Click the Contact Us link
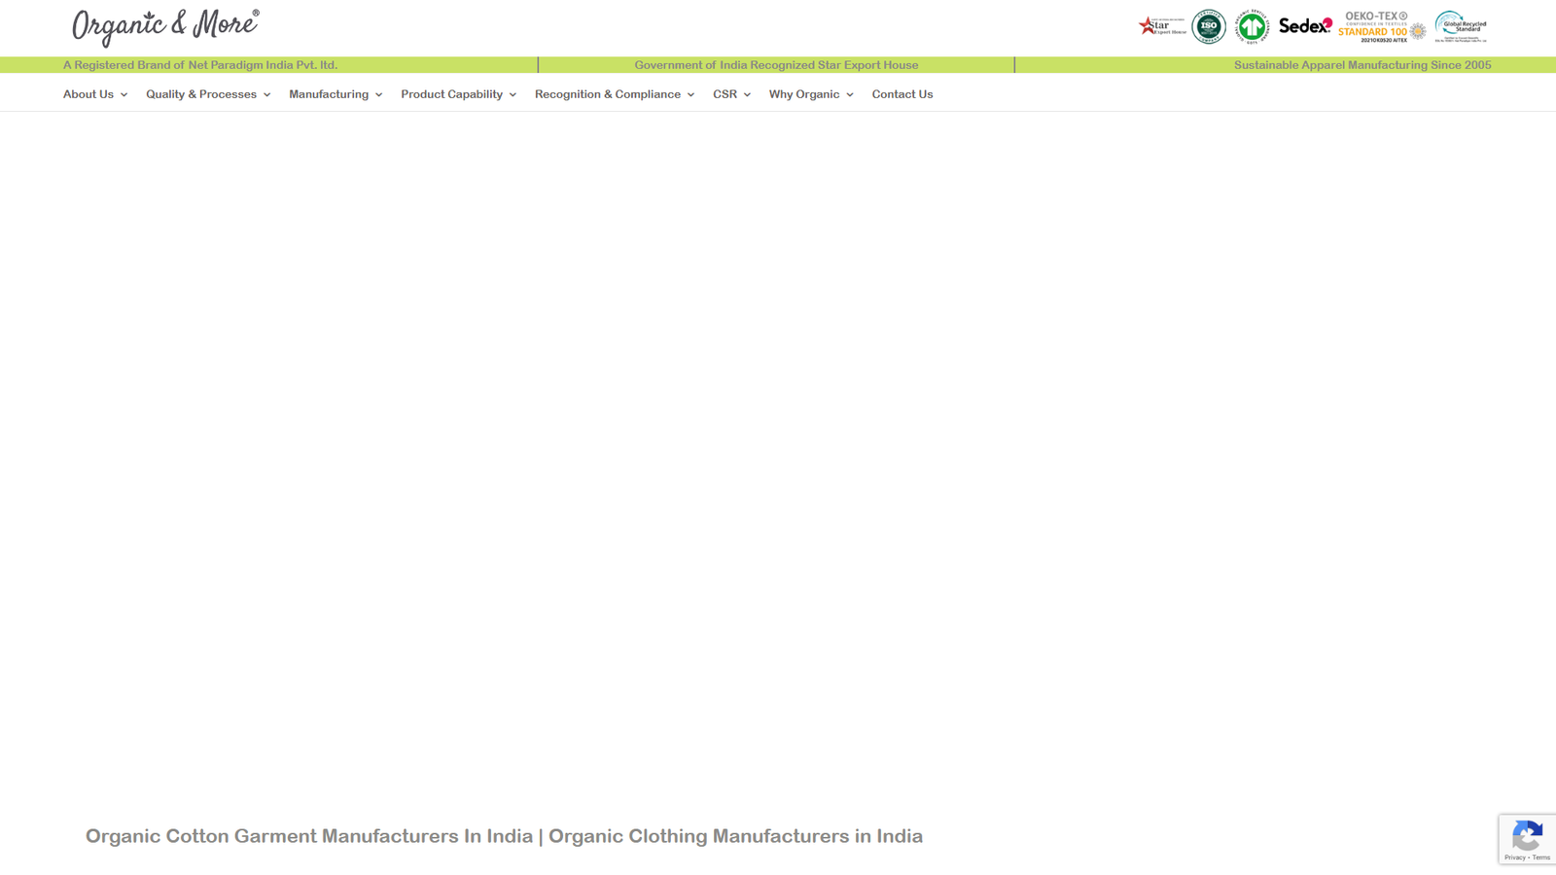Screen dimensions: 1556x875 902,94
